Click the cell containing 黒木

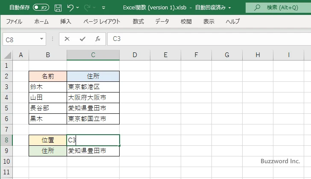(x=48, y=119)
